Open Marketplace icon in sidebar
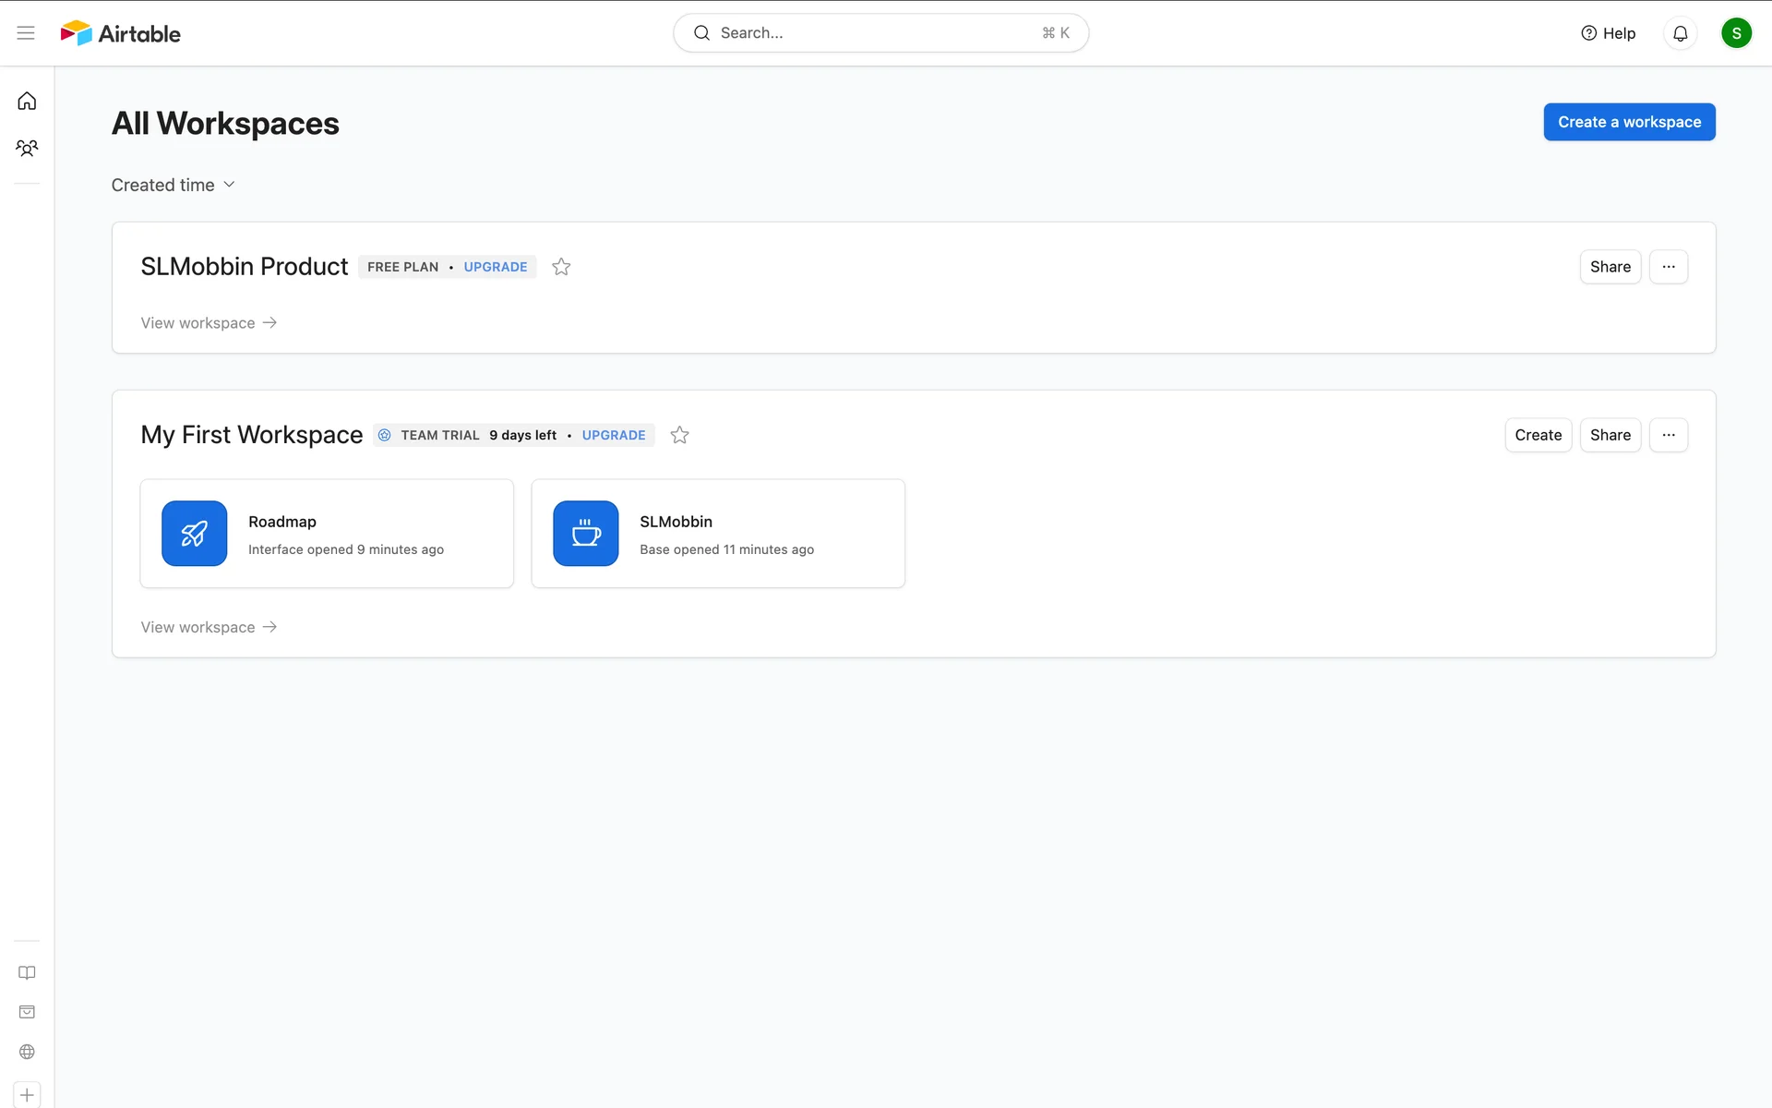Screen dimensions: 1772x1108 tap(27, 1012)
